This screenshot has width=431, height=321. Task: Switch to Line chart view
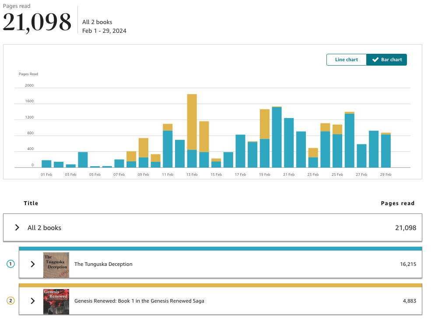click(x=347, y=59)
